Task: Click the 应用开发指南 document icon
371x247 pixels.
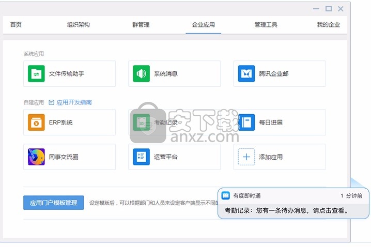Action: pyautogui.click(x=51, y=102)
